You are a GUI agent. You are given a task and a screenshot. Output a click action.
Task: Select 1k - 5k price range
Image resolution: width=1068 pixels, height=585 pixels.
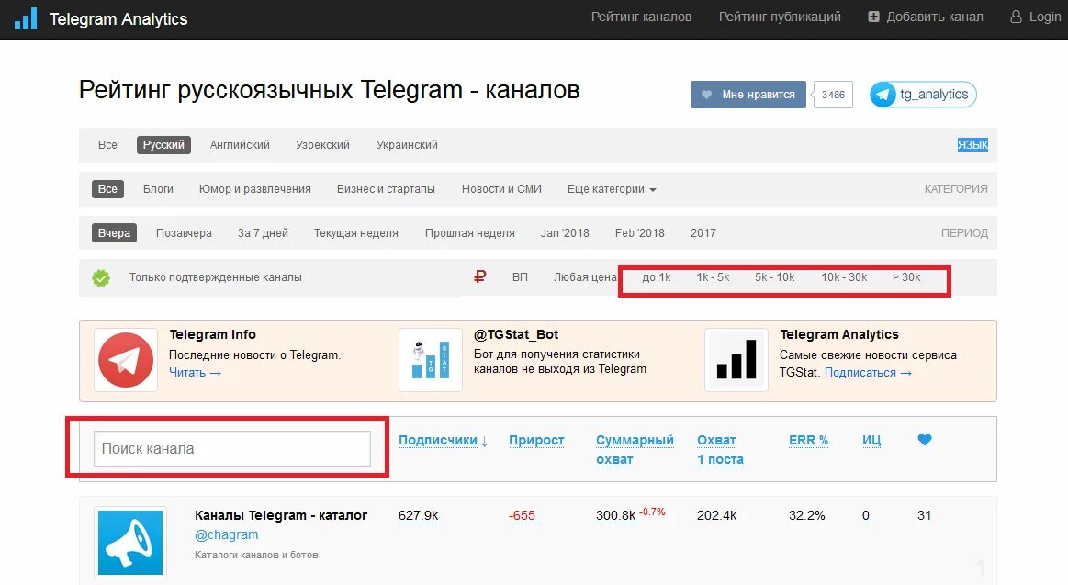click(713, 277)
